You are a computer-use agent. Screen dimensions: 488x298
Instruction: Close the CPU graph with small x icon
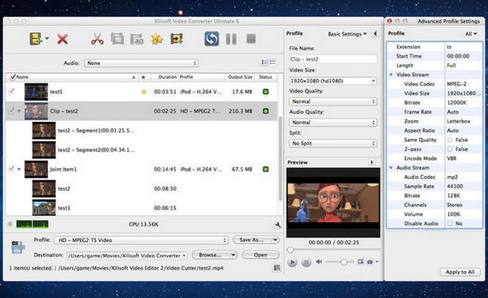(x=10, y=224)
